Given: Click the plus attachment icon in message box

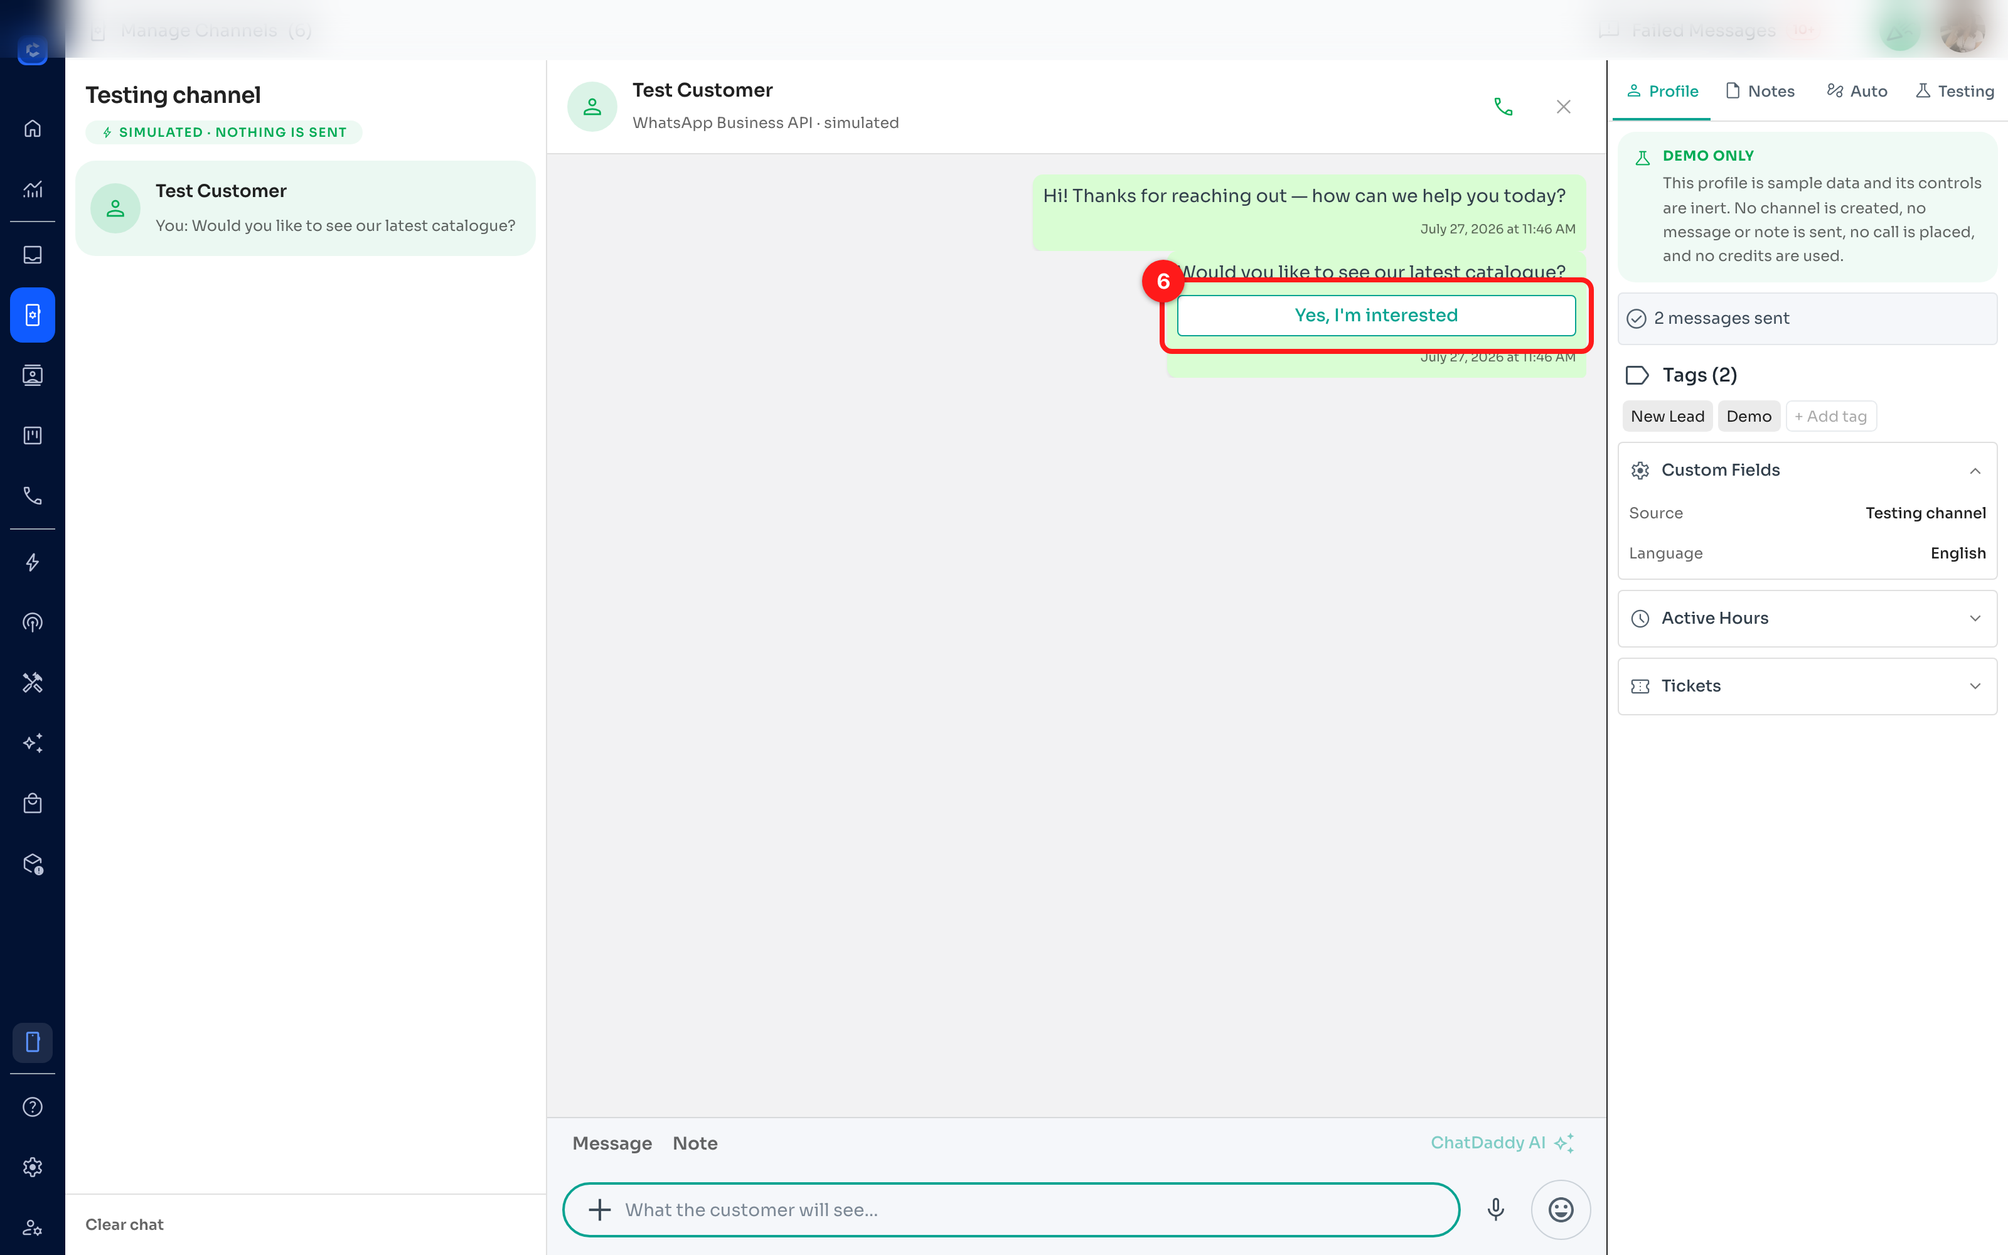Looking at the screenshot, I should 600,1210.
